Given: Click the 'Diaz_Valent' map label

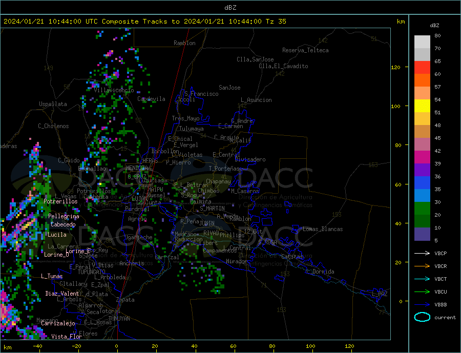Looking at the screenshot, I should [x=62, y=294].
